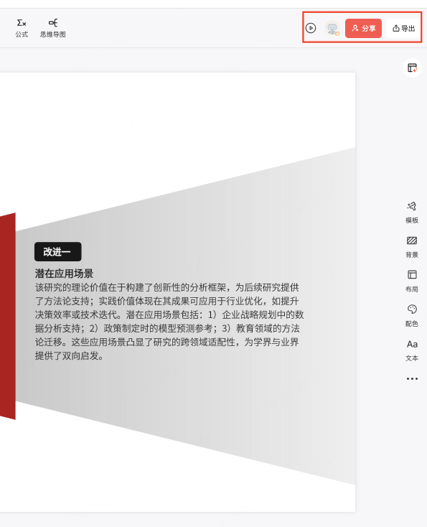Screen dimensions: 427x527
Task: Open the 布局 layout options
Action: point(412,281)
